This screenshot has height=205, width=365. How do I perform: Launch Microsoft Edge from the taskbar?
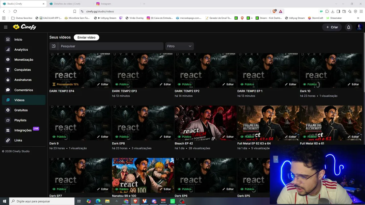pyautogui.click(x=98, y=201)
